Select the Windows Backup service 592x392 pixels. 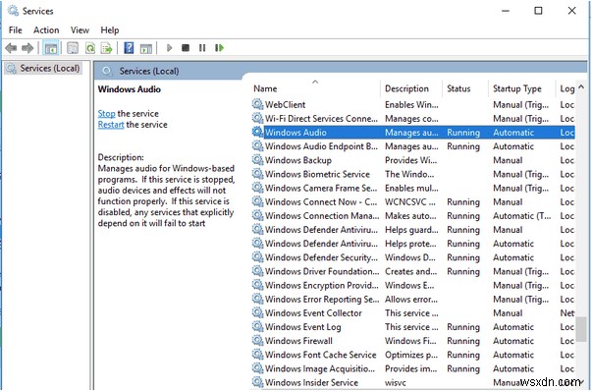click(x=413, y=160)
